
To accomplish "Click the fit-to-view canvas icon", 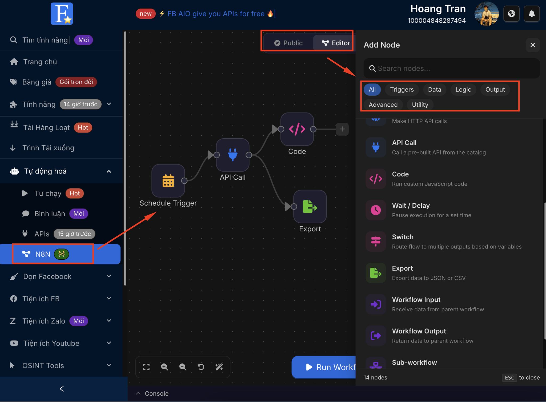I will click(146, 367).
